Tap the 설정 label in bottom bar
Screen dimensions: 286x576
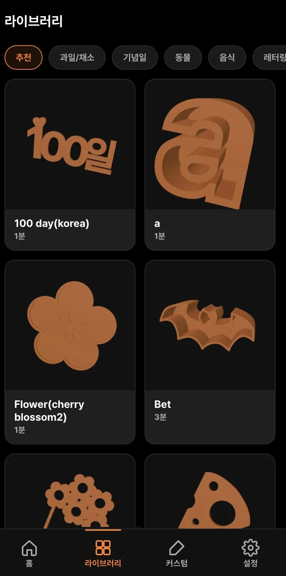point(251,563)
